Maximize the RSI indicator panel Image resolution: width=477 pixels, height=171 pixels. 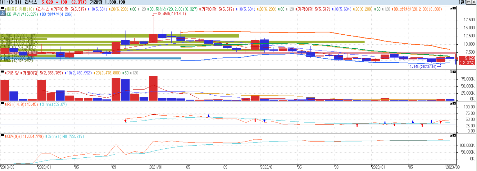pyautogui.click(x=451, y=103)
